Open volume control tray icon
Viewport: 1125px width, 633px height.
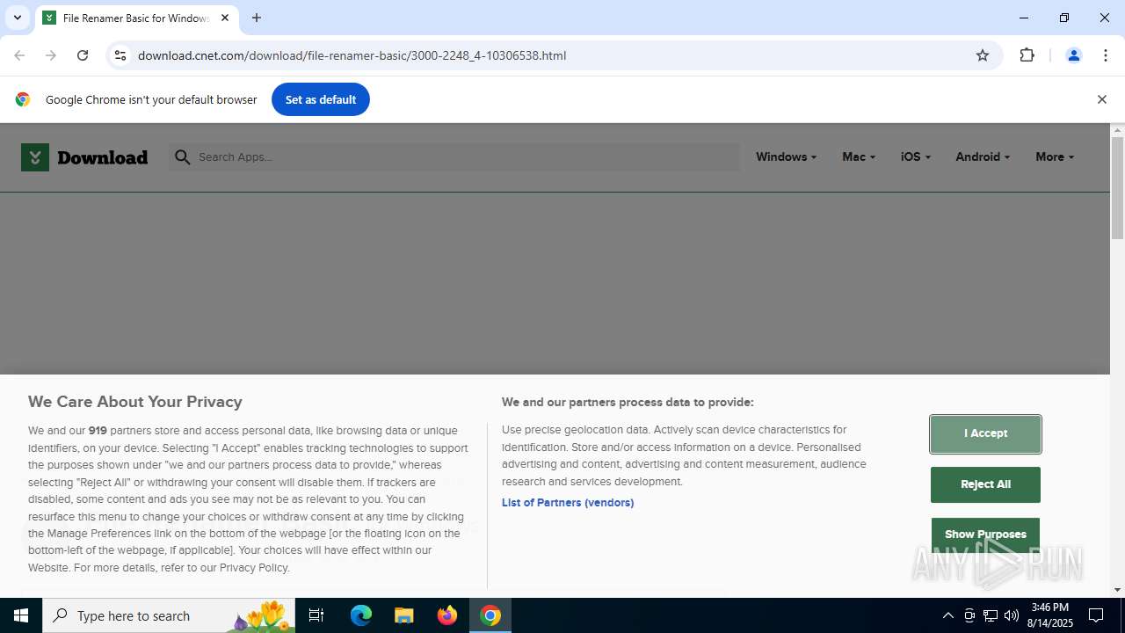pyautogui.click(x=1012, y=615)
